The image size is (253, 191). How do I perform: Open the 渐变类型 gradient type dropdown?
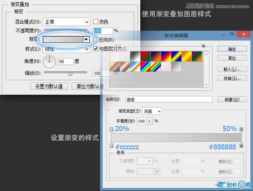[x=152, y=112]
